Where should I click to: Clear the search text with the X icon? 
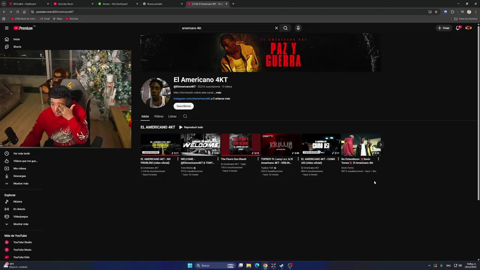(276, 28)
